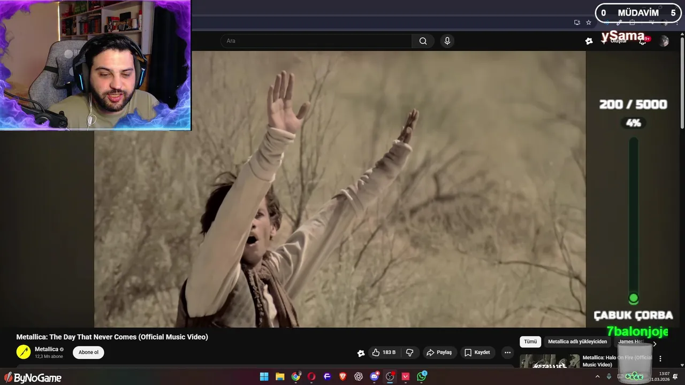Open the red app icon beside OBS

coord(406,376)
